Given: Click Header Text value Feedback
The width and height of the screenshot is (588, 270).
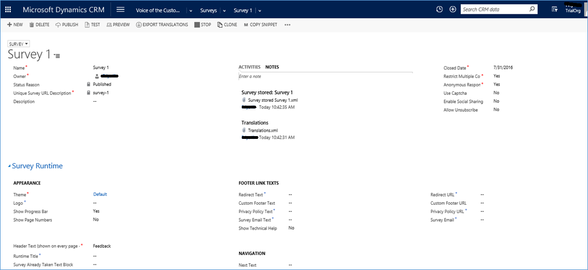Looking at the screenshot, I should tap(102, 246).
